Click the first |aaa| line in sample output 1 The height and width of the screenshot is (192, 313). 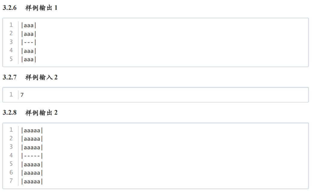pos(28,25)
